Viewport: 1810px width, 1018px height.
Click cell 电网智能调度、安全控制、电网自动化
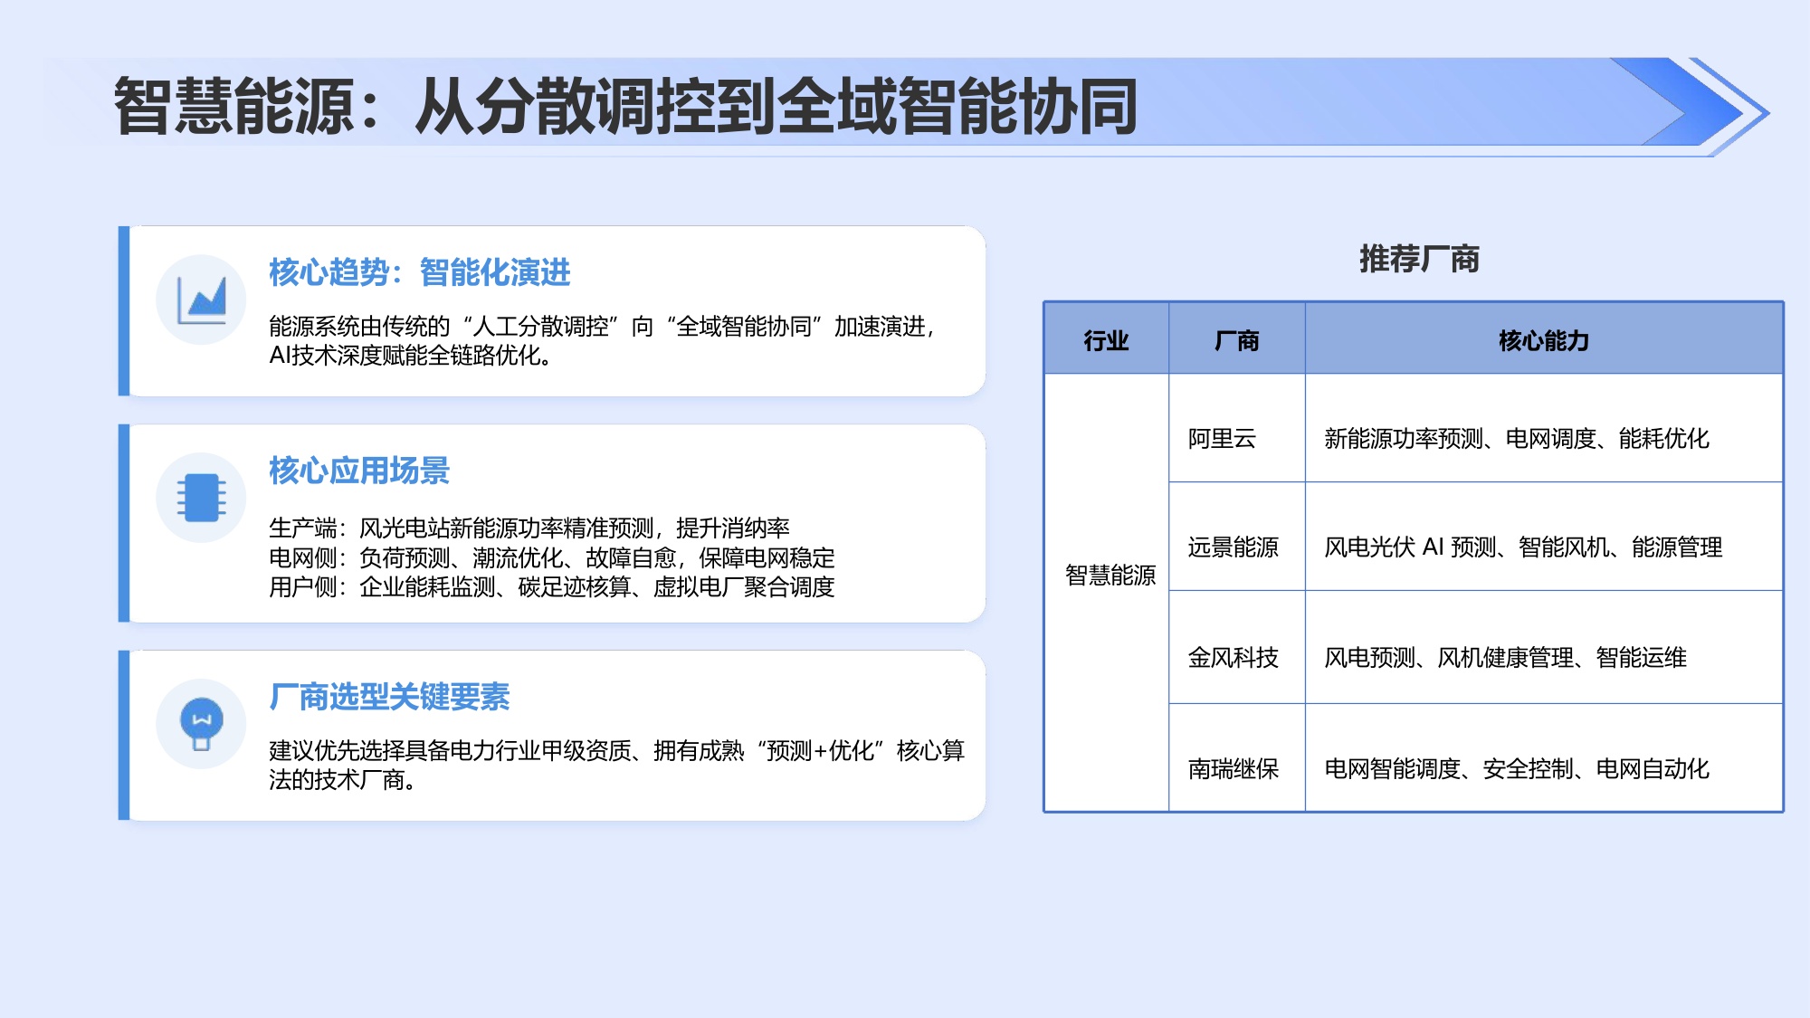1544,758
